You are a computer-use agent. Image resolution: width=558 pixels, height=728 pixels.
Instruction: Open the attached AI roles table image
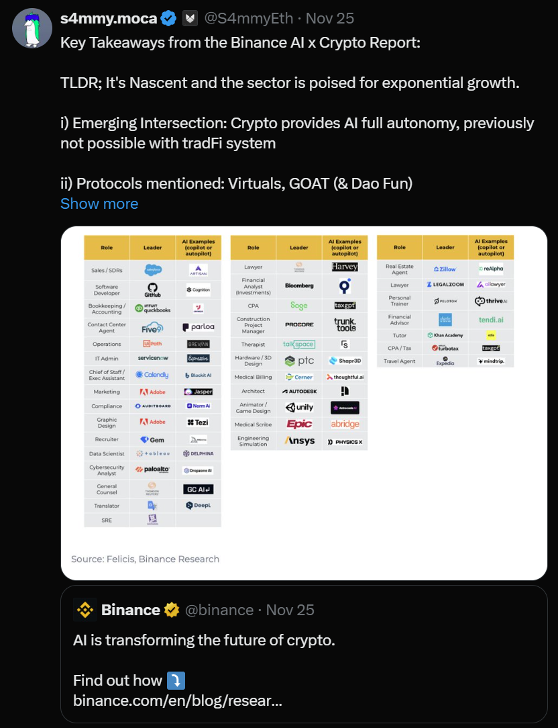[x=304, y=403]
